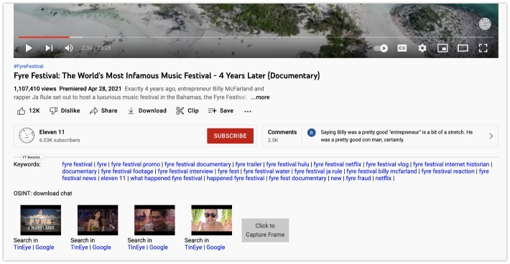Viewport: 510px width, 264px height.
Task: Open the YT Booster label
Action: pos(32,157)
